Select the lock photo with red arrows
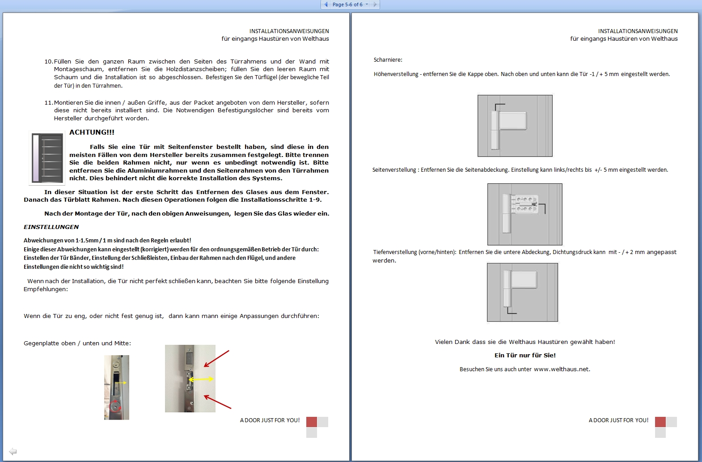 [x=190, y=378]
